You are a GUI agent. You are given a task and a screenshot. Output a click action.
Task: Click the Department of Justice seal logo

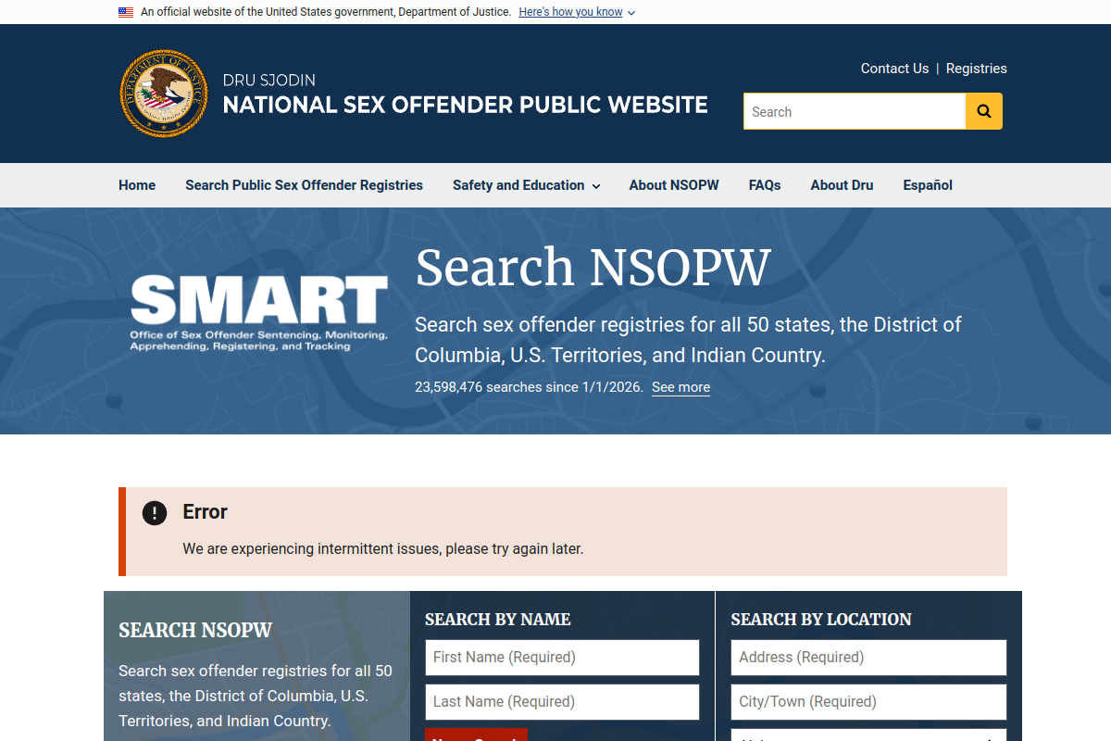pyautogui.click(x=164, y=94)
